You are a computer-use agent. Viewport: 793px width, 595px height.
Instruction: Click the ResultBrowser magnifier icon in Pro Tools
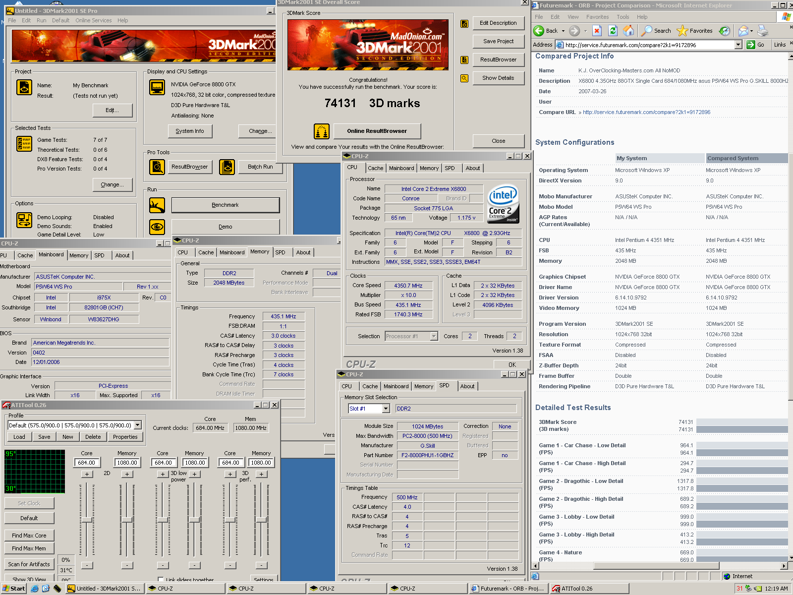click(x=157, y=167)
